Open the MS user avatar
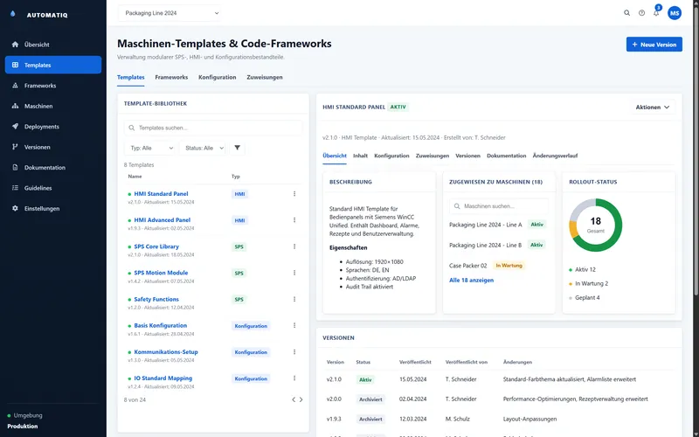The height and width of the screenshot is (437, 699). (x=675, y=13)
